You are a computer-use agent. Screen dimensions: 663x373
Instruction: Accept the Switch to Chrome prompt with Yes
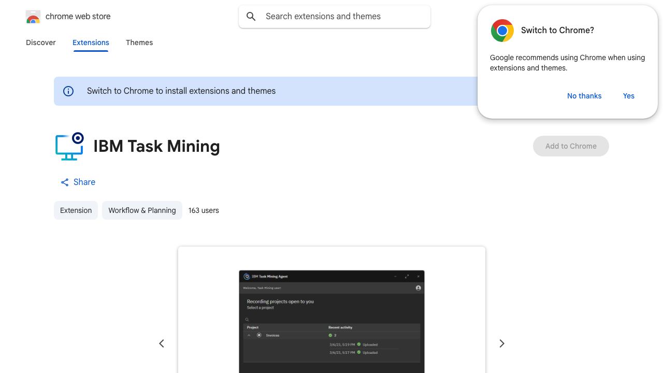[629, 96]
